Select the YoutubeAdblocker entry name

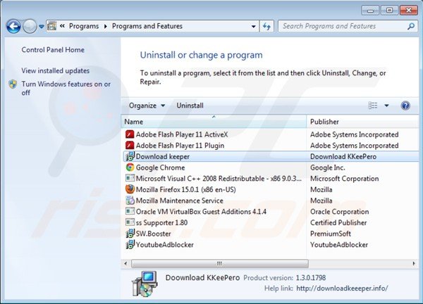tap(164, 245)
